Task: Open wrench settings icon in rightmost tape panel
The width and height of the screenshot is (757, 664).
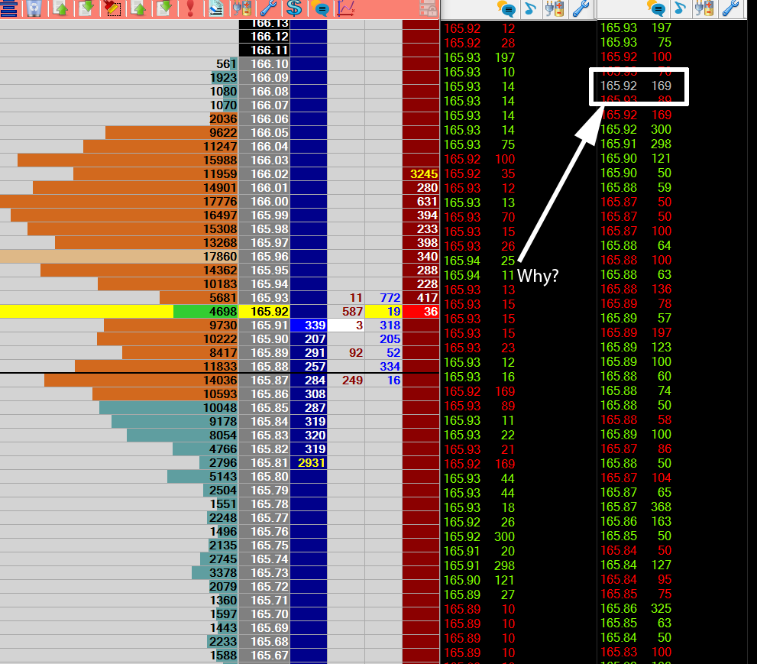Action: pyautogui.click(x=731, y=8)
